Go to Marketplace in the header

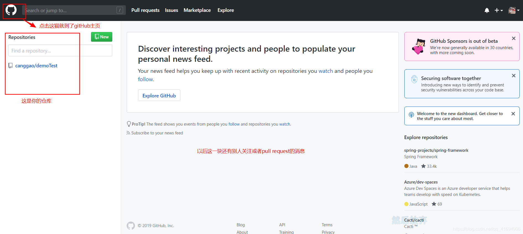[x=197, y=10]
